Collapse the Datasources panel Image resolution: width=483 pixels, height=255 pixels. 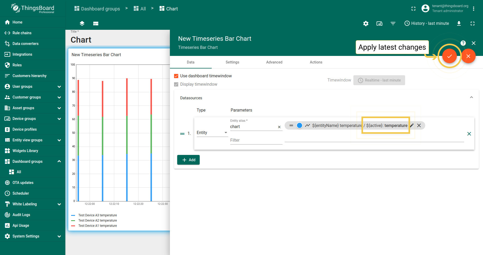tap(471, 97)
